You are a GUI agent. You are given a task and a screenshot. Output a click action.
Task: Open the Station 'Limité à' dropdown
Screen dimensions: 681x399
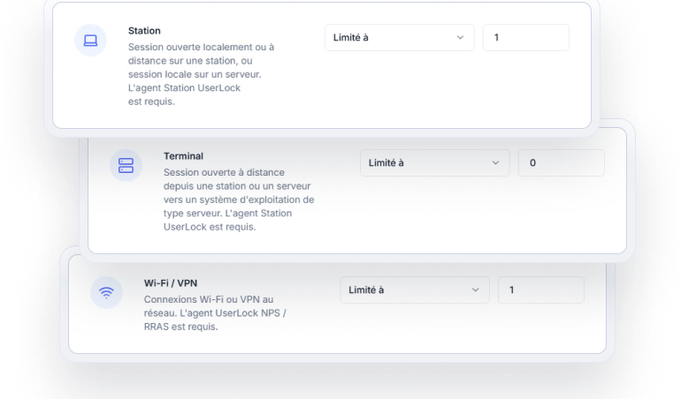pos(399,38)
